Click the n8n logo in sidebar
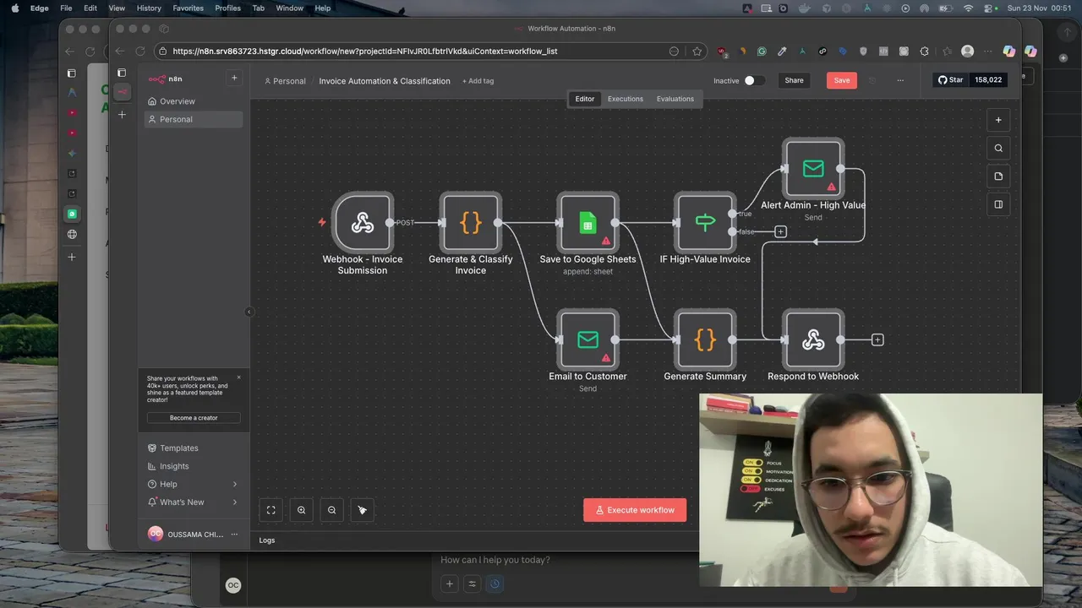 coord(165,79)
